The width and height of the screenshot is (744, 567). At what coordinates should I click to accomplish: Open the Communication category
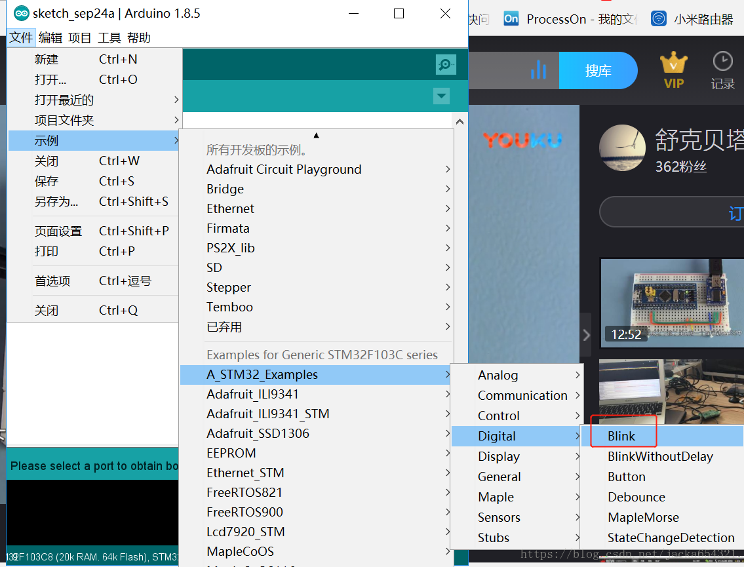point(517,396)
